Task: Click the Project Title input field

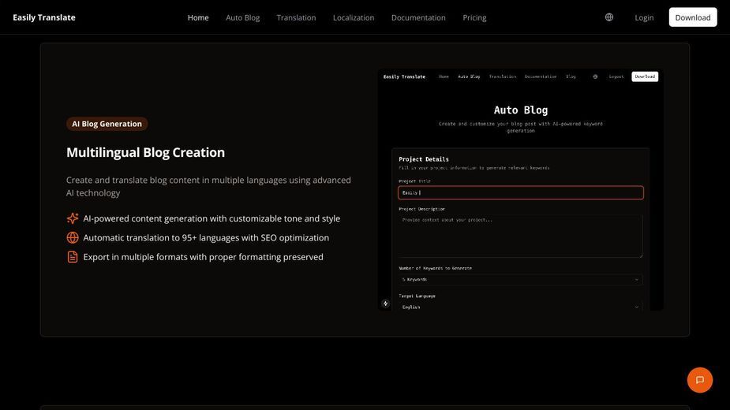Action: pos(521,192)
